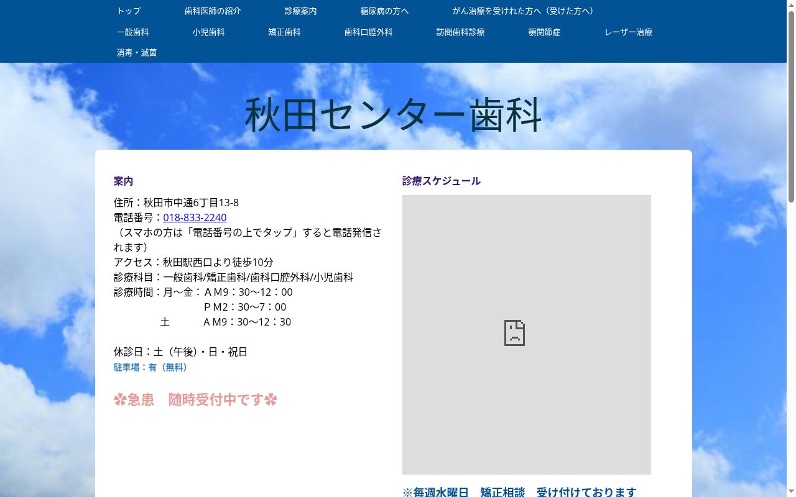Screen dimensions: 796x497
Task: Open 小児歯科 navigation item
Action: [x=208, y=32]
